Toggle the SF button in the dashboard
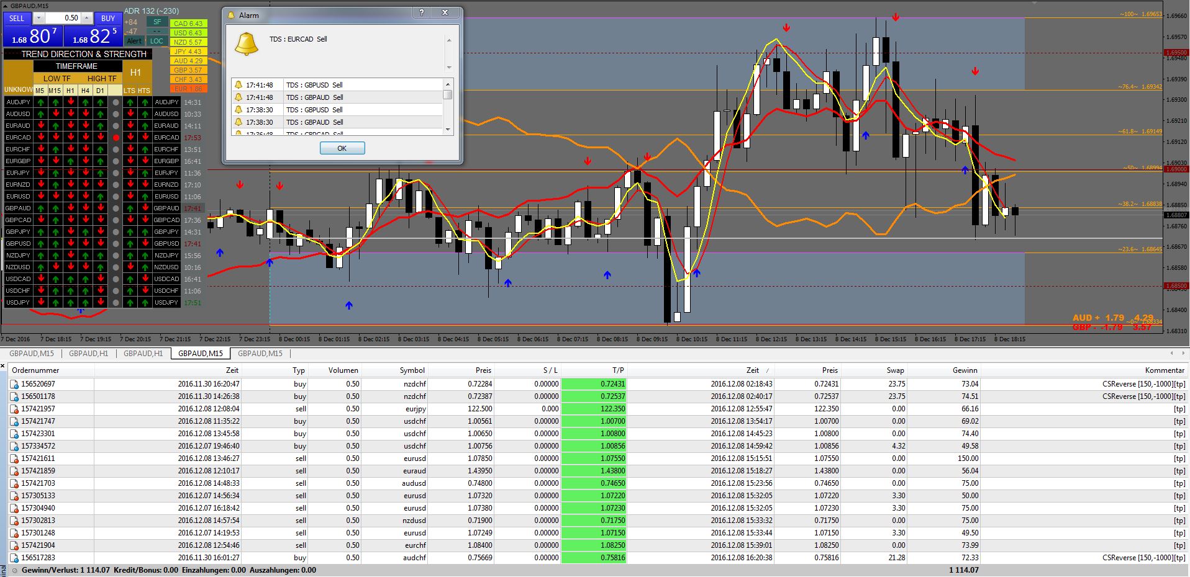The width and height of the screenshot is (1190, 577). [x=157, y=22]
